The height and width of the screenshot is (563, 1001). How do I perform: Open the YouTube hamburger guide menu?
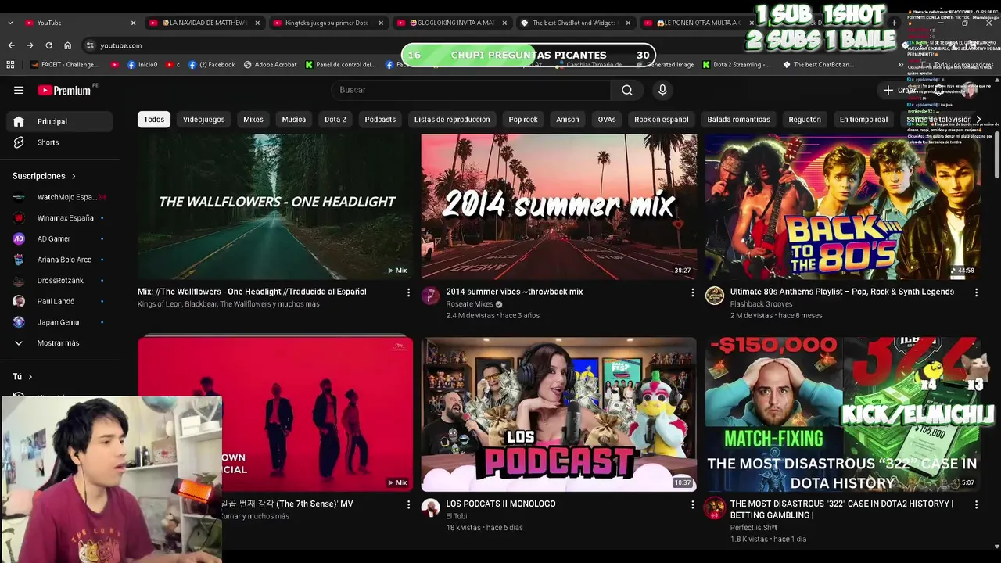pos(19,90)
